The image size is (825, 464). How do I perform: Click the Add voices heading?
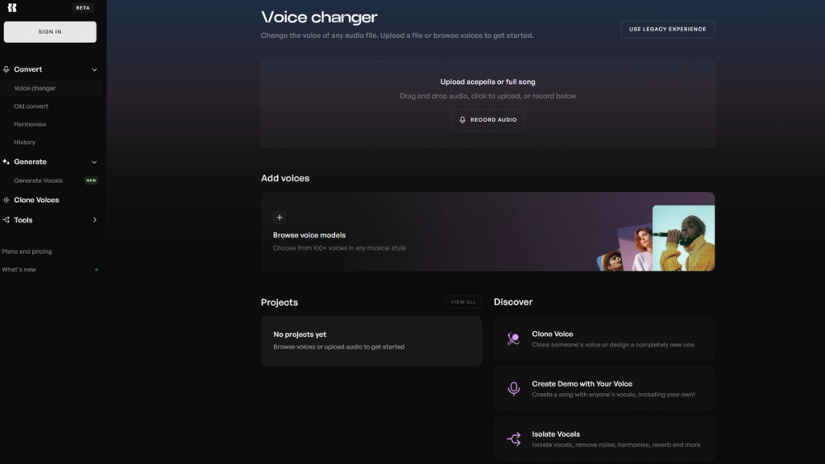click(x=285, y=178)
